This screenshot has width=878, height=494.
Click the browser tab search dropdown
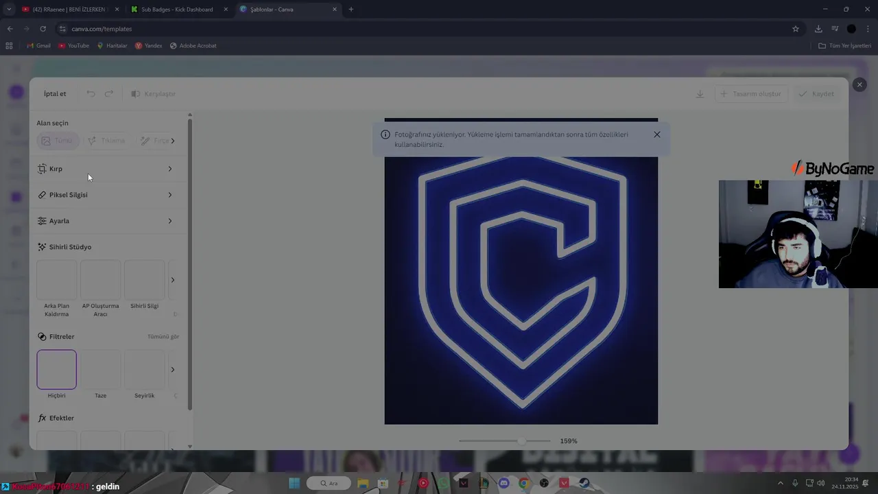[x=8, y=10]
